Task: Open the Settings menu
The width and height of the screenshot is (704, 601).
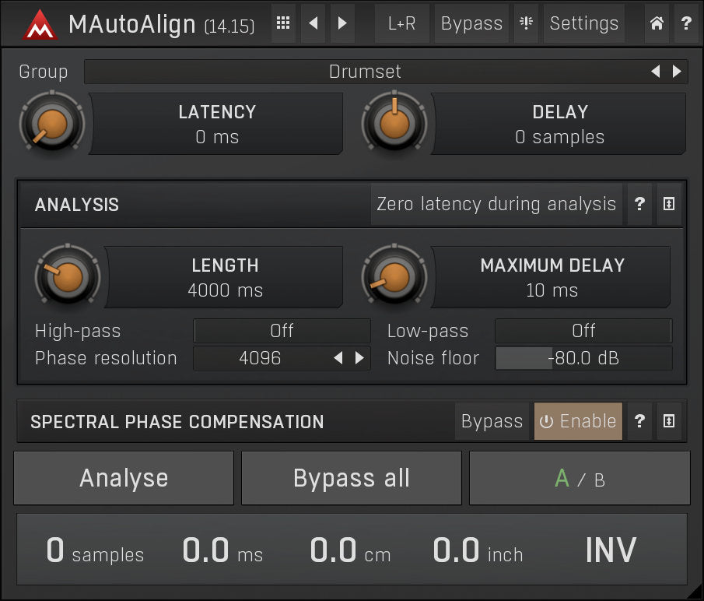Action: pyautogui.click(x=583, y=23)
